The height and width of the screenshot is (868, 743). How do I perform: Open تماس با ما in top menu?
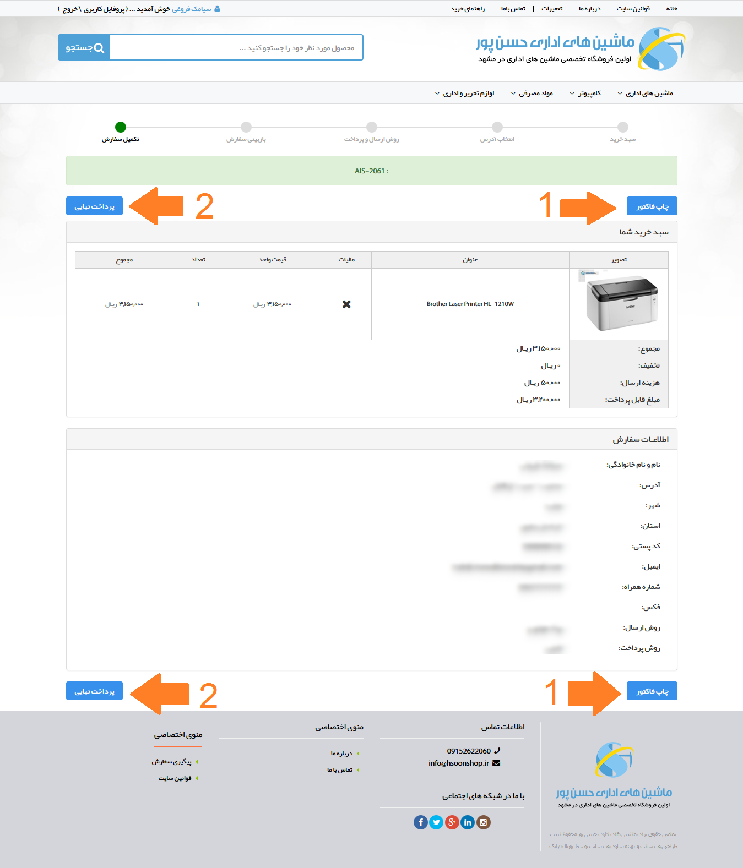tap(513, 9)
